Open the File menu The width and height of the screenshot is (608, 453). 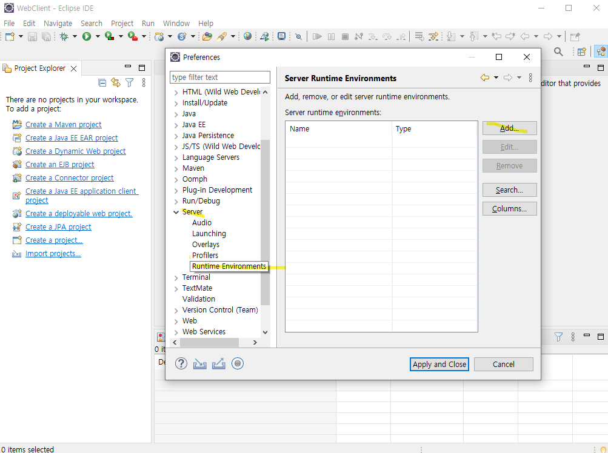[9, 23]
